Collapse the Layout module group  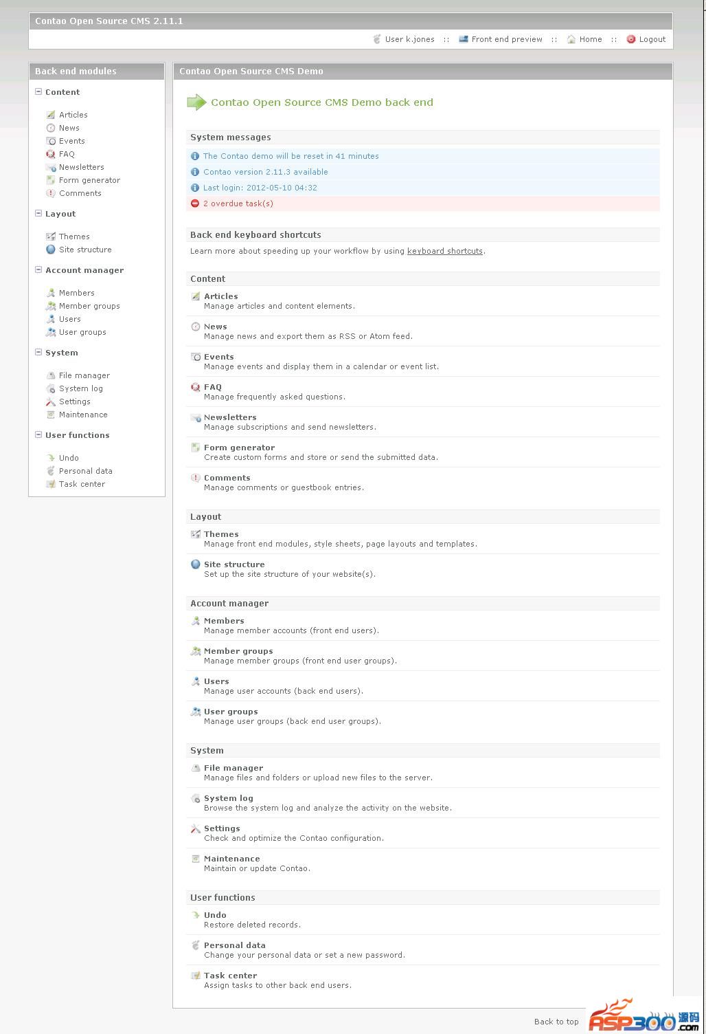pyautogui.click(x=38, y=213)
